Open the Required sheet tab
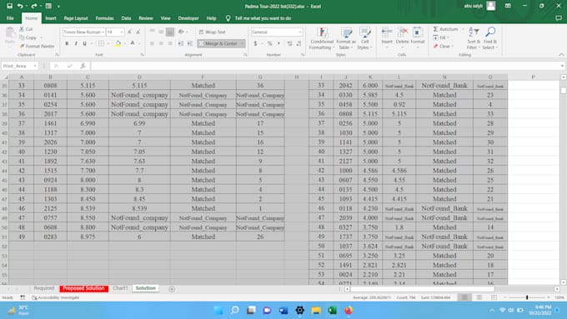This screenshot has width=567, height=319. click(43, 288)
